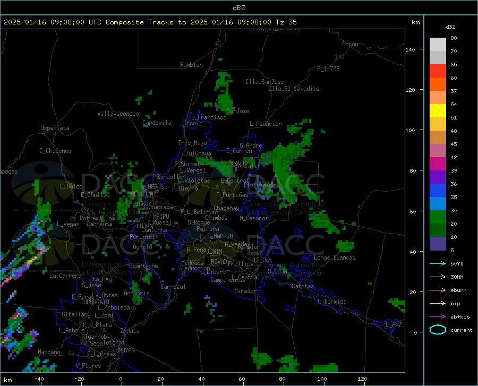
Task: Click the Manzano map label
Action: pyautogui.click(x=49, y=352)
